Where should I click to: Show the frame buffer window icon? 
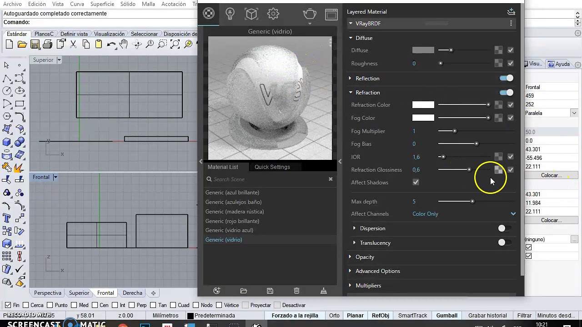[x=331, y=14]
